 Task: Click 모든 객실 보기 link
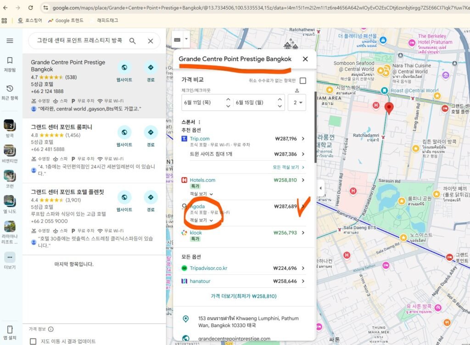click(288, 167)
